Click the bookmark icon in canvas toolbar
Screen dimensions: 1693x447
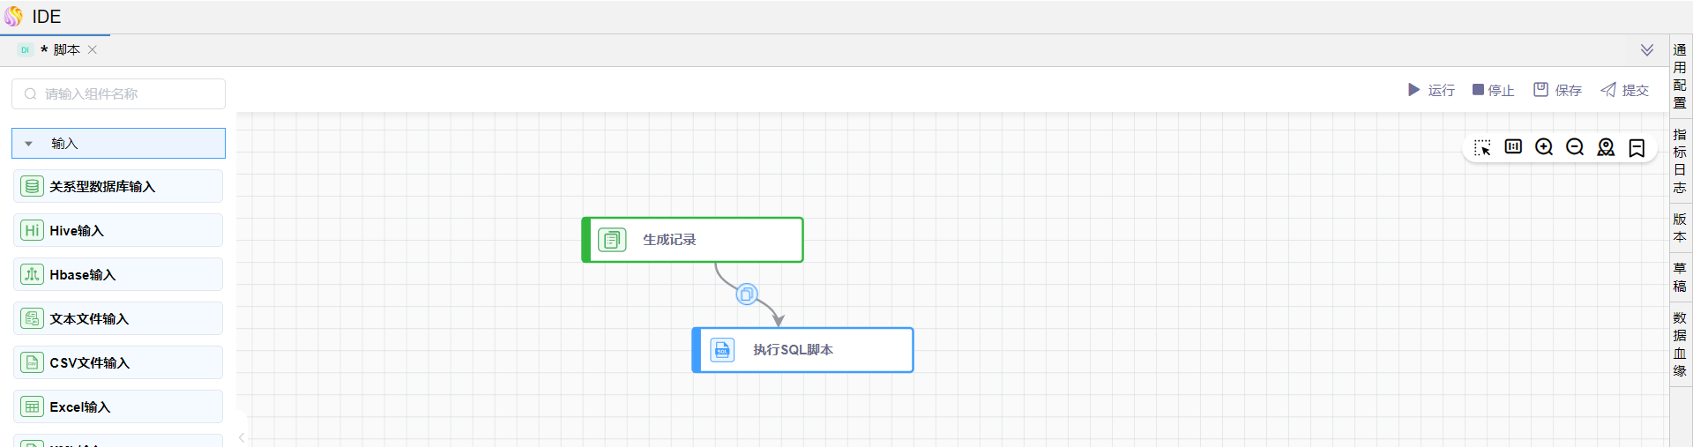[x=1637, y=147]
